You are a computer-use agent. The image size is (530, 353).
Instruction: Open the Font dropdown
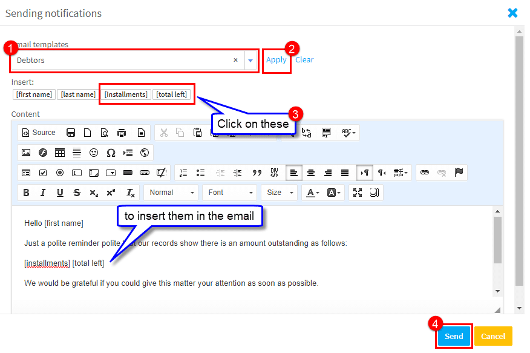click(x=229, y=193)
